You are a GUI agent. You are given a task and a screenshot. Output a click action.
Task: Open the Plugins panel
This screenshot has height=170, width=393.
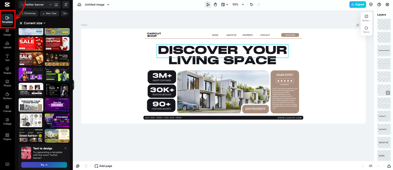tap(7, 137)
